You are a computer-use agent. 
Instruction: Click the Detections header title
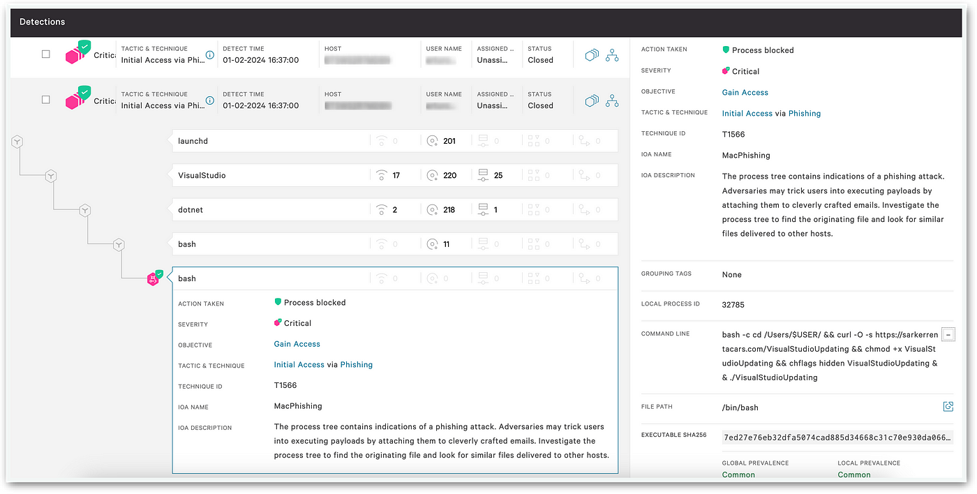pos(42,22)
